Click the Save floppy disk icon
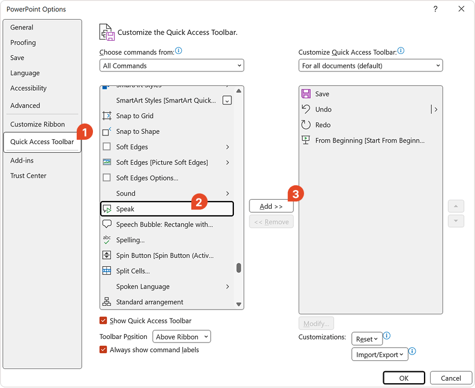 click(306, 94)
